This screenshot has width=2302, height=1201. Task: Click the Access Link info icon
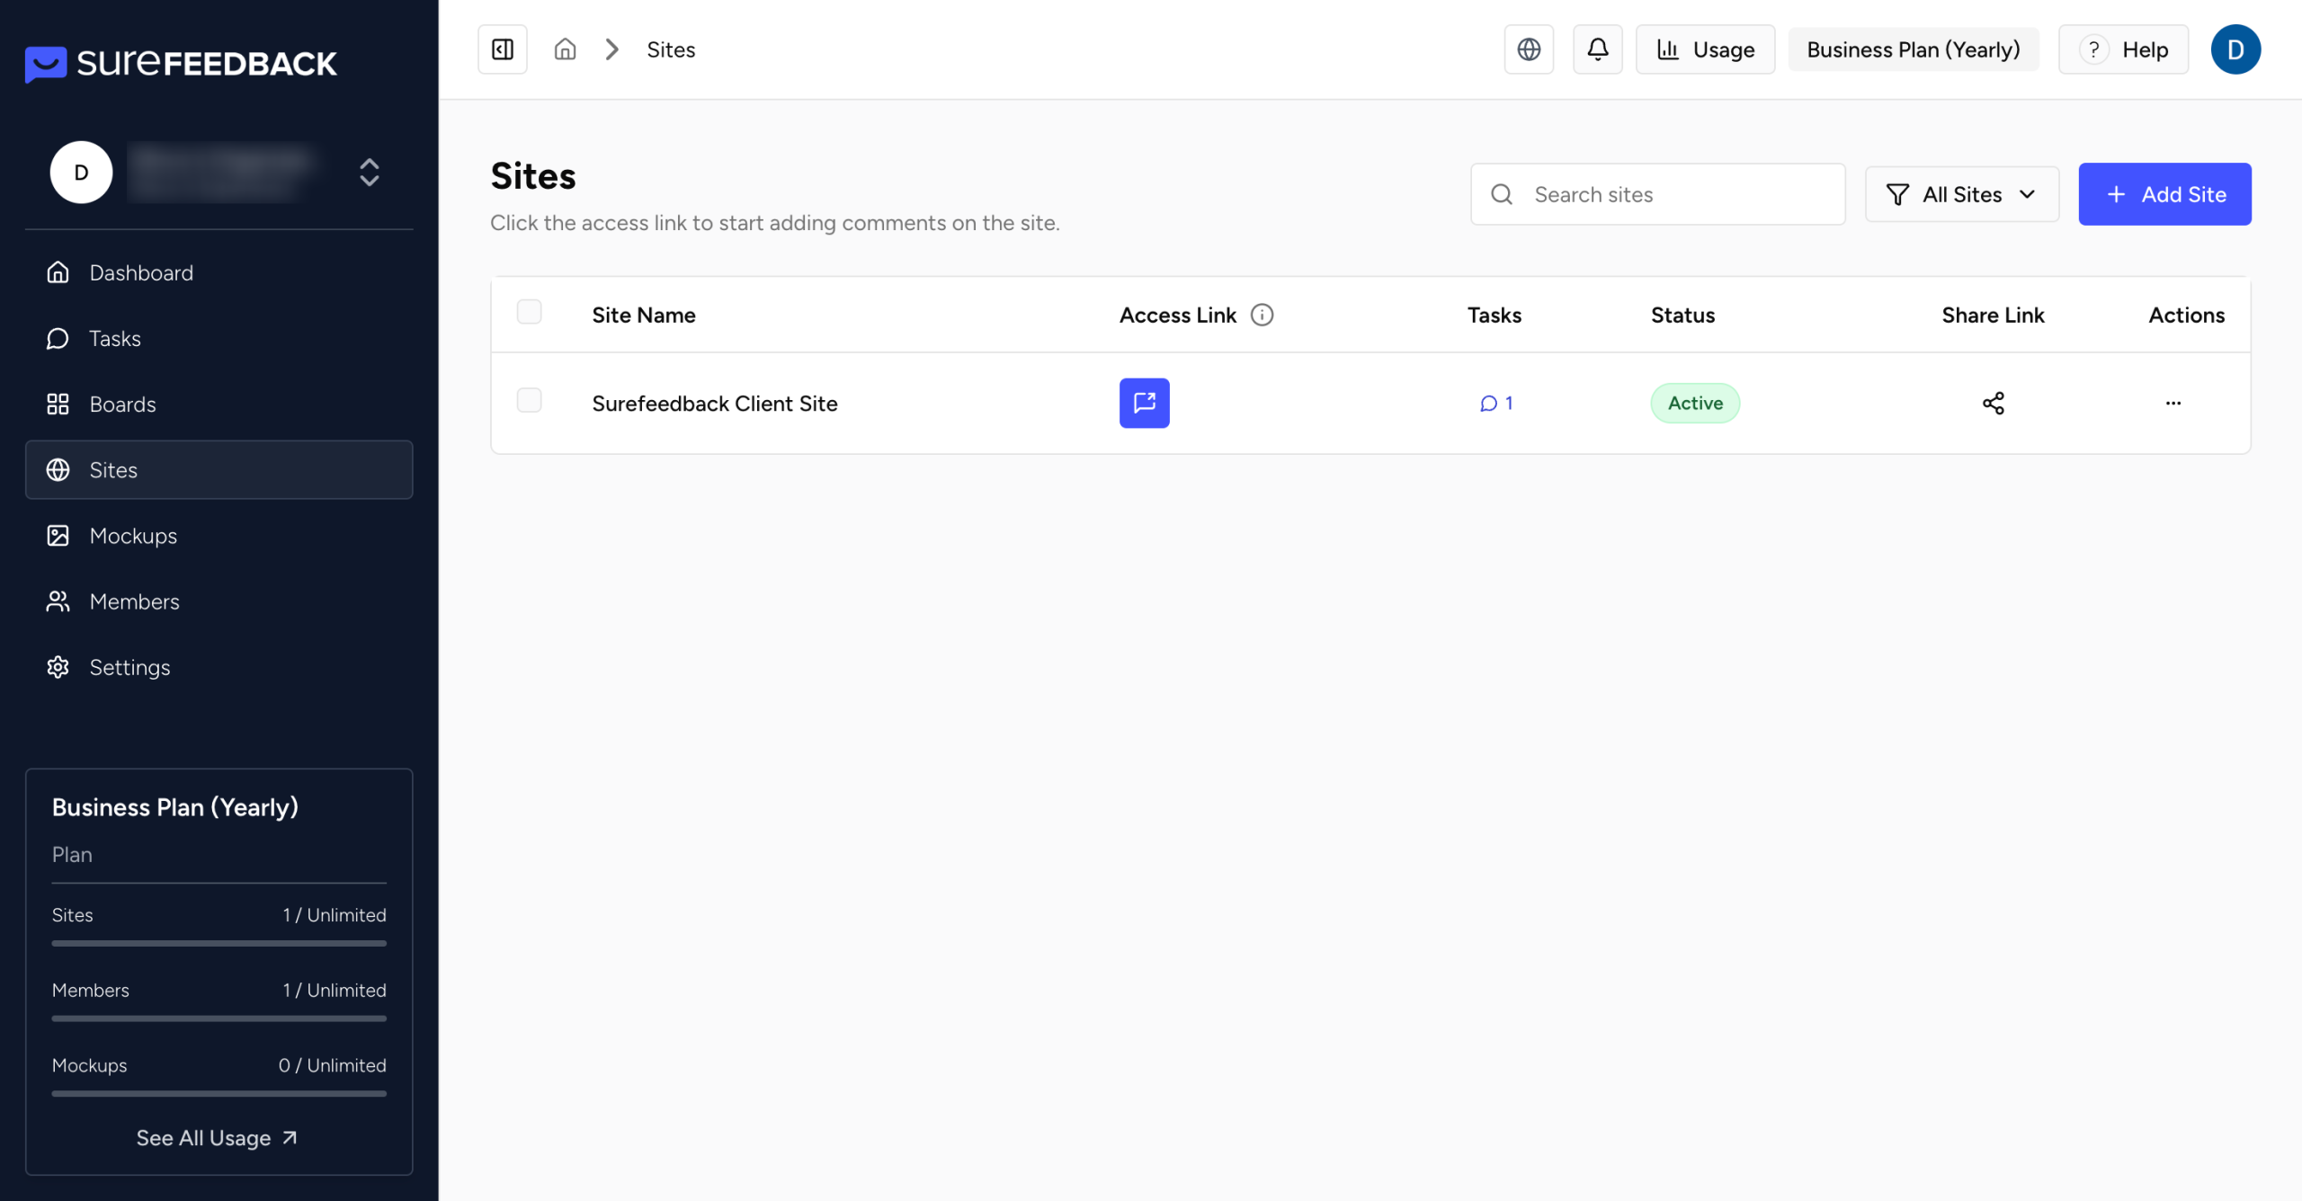pyautogui.click(x=1262, y=315)
